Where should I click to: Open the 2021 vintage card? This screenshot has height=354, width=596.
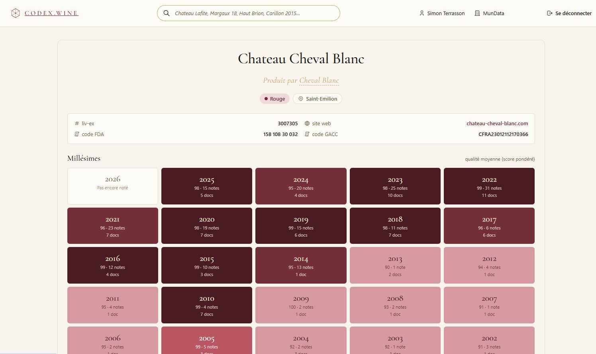pos(113,226)
